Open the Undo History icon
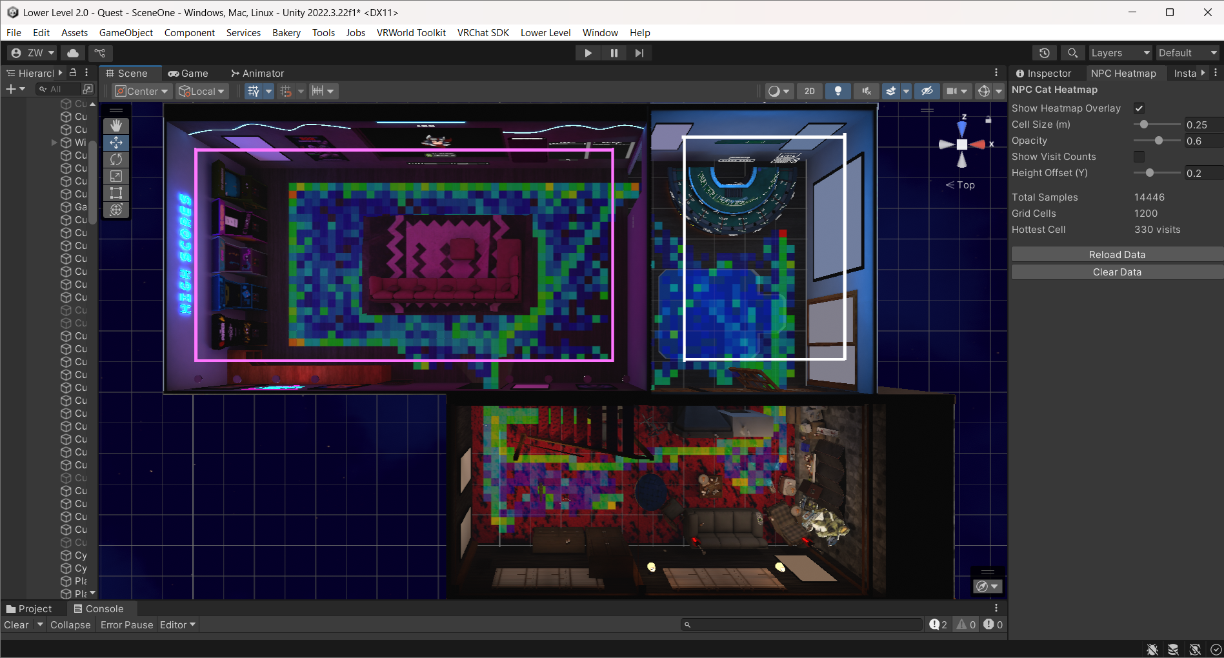Image resolution: width=1224 pixels, height=658 pixels. [1044, 53]
